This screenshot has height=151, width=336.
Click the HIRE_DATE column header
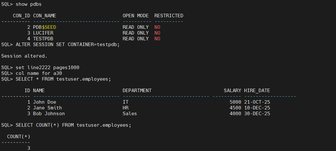(257, 91)
